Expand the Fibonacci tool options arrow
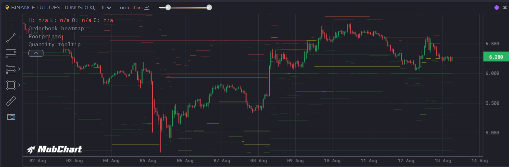This screenshot has width=509, height=167. point(19,69)
